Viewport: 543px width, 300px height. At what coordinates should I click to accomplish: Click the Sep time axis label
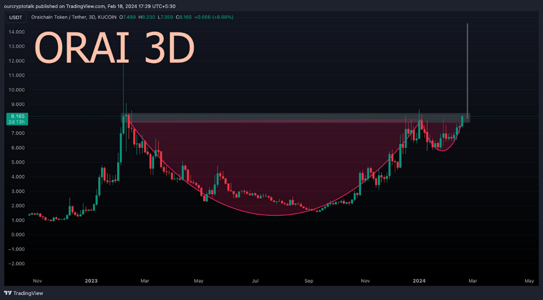pos(309,281)
